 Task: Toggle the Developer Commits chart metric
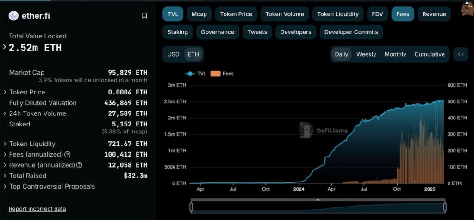click(351, 32)
